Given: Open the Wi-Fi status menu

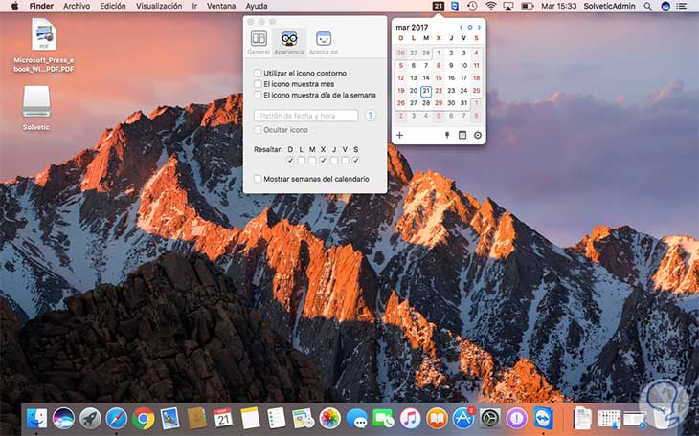Looking at the screenshot, I should coord(491,6).
